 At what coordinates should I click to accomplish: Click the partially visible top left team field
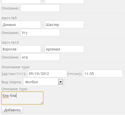click(x=21, y=2)
